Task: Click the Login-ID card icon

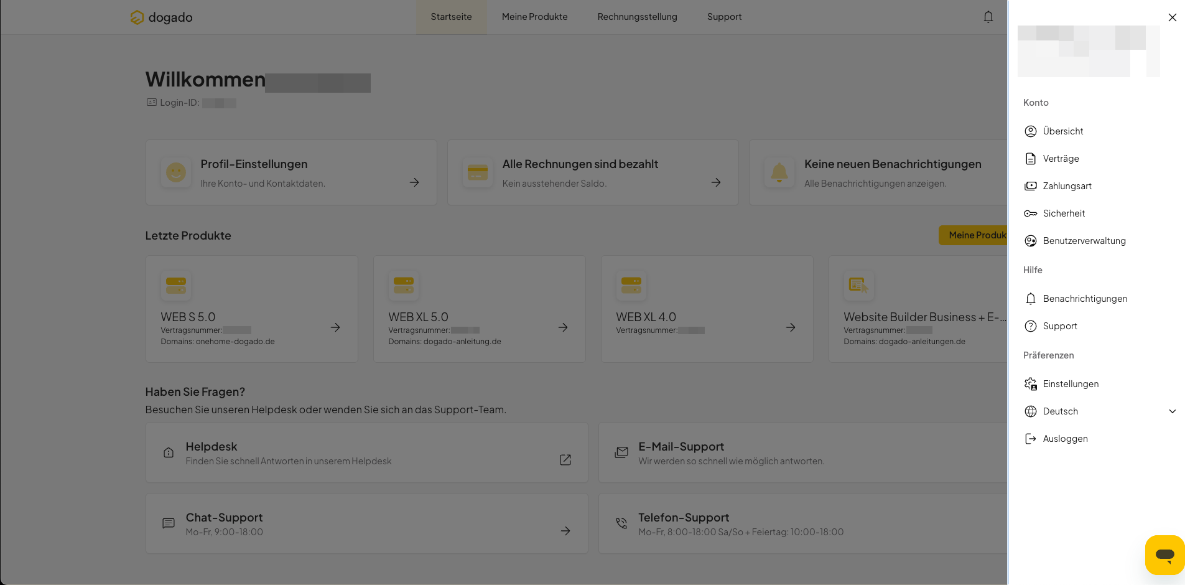Action: tap(152, 102)
